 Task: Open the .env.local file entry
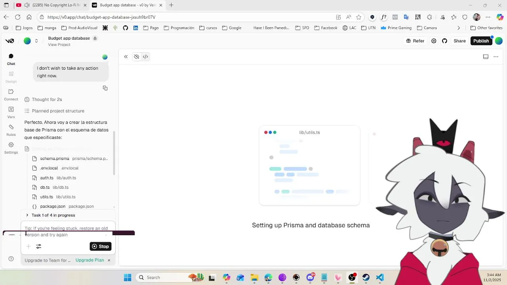55,168
